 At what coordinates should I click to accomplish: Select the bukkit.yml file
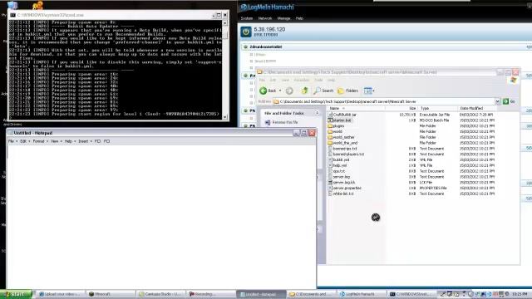[338, 159]
